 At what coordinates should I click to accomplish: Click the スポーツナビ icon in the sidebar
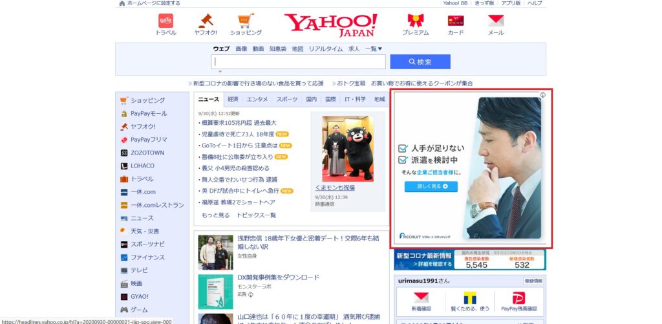[123, 244]
